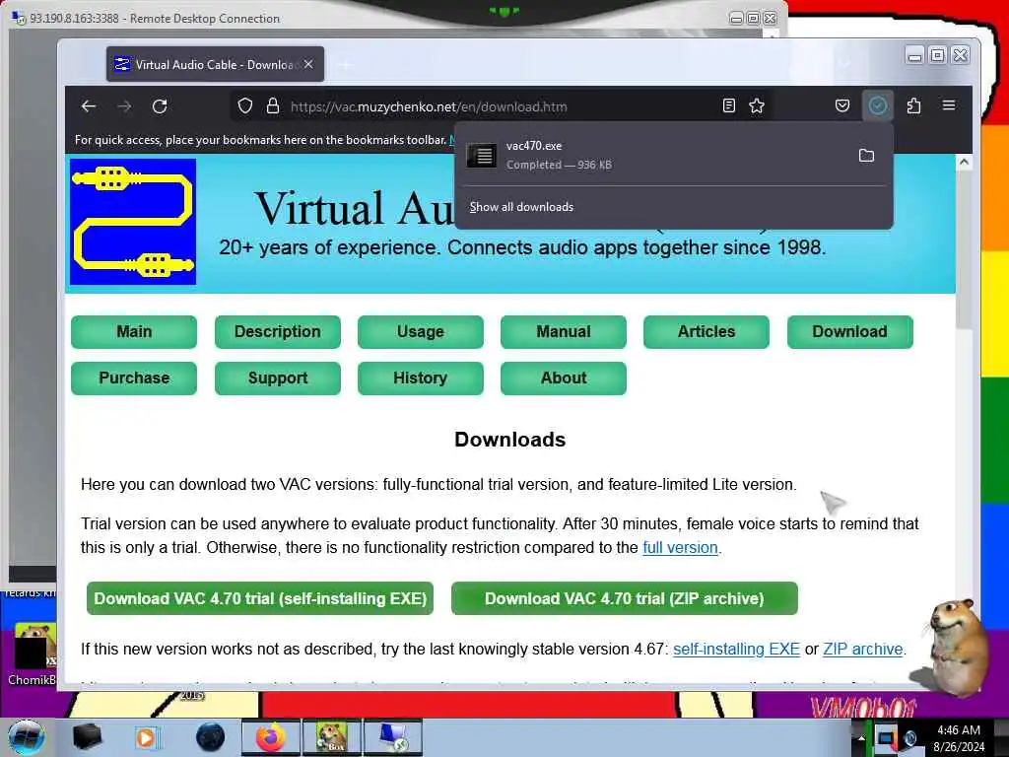Open the media player taskbar icon
1009x757 pixels.
click(x=147, y=737)
